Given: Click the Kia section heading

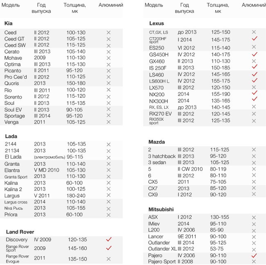Looking at the screenshot, I should [9, 23].
